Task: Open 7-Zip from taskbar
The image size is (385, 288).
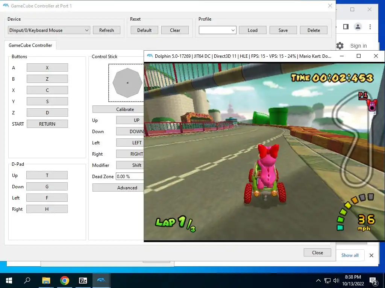Action: [x=83, y=280]
